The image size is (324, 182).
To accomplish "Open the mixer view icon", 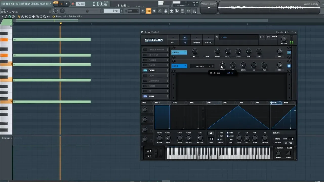I will 189,11.
